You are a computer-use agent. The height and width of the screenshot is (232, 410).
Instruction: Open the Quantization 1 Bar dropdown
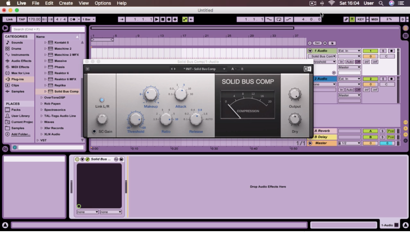point(88,19)
